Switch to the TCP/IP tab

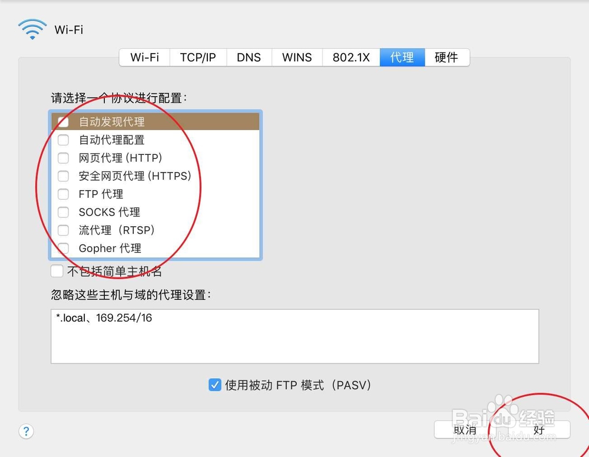198,57
